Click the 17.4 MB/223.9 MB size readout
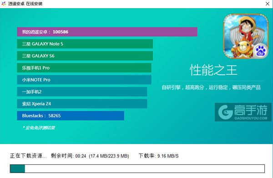273x178 pixels. pos(109,156)
